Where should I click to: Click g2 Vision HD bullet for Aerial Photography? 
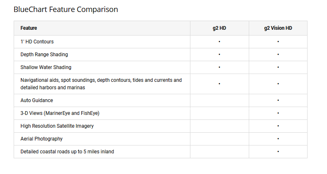278,139
